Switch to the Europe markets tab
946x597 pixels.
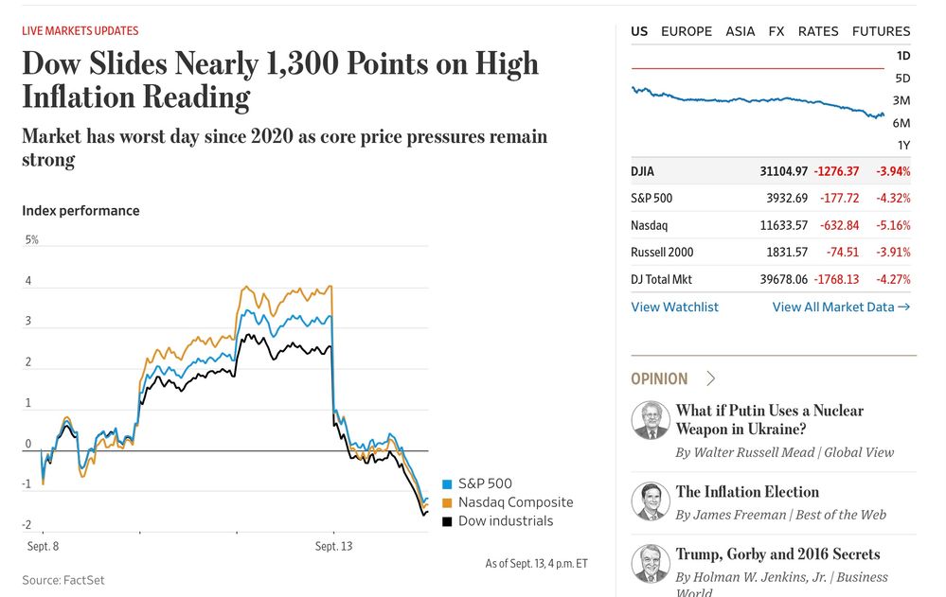pos(687,31)
